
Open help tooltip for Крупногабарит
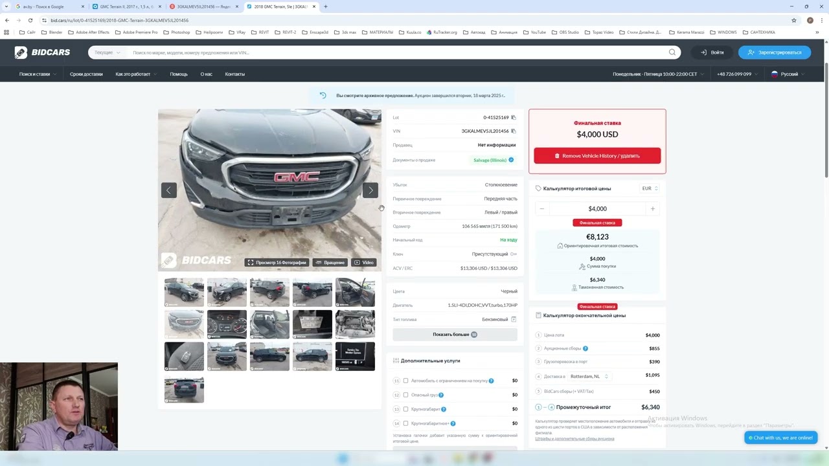tap(444, 409)
